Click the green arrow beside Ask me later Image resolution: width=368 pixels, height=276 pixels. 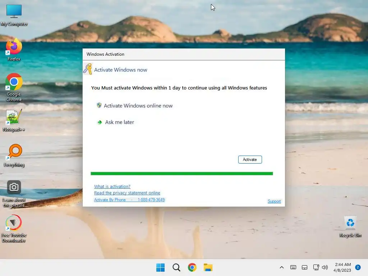[100, 122]
